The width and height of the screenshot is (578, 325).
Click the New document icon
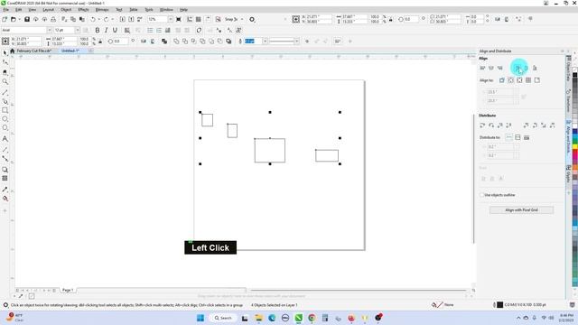5,19
